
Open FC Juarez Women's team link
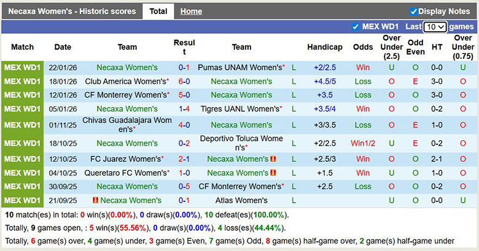(125, 158)
